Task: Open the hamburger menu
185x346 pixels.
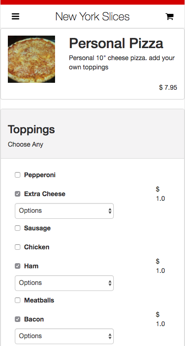Action: tap(15, 17)
